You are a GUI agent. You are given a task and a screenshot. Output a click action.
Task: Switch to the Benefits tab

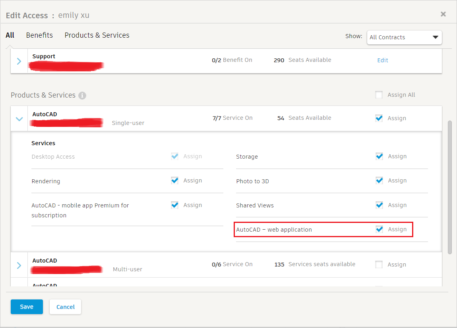[x=39, y=35]
